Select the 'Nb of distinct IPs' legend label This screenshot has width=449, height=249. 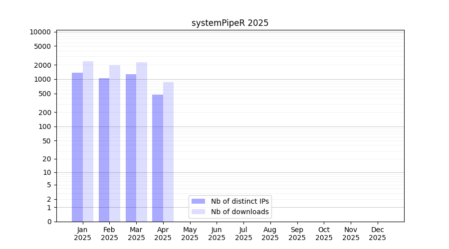click(240, 201)
